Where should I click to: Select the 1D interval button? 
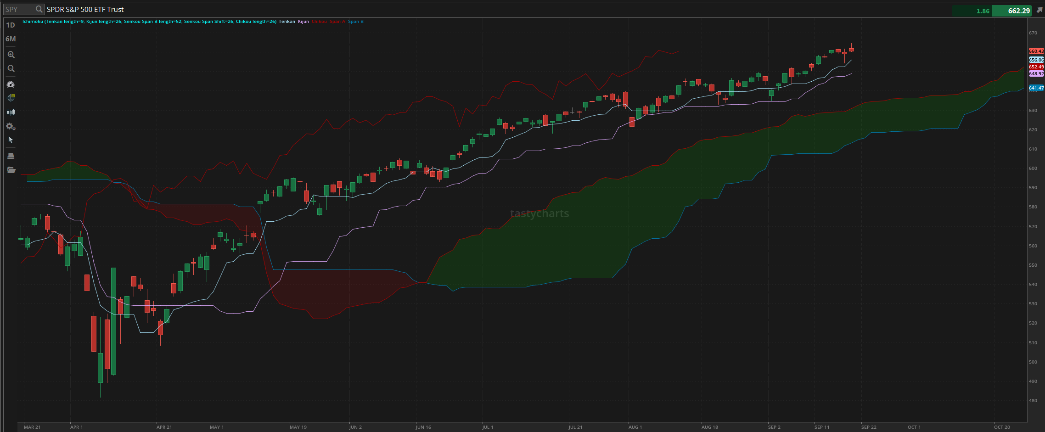coord(11,25)
